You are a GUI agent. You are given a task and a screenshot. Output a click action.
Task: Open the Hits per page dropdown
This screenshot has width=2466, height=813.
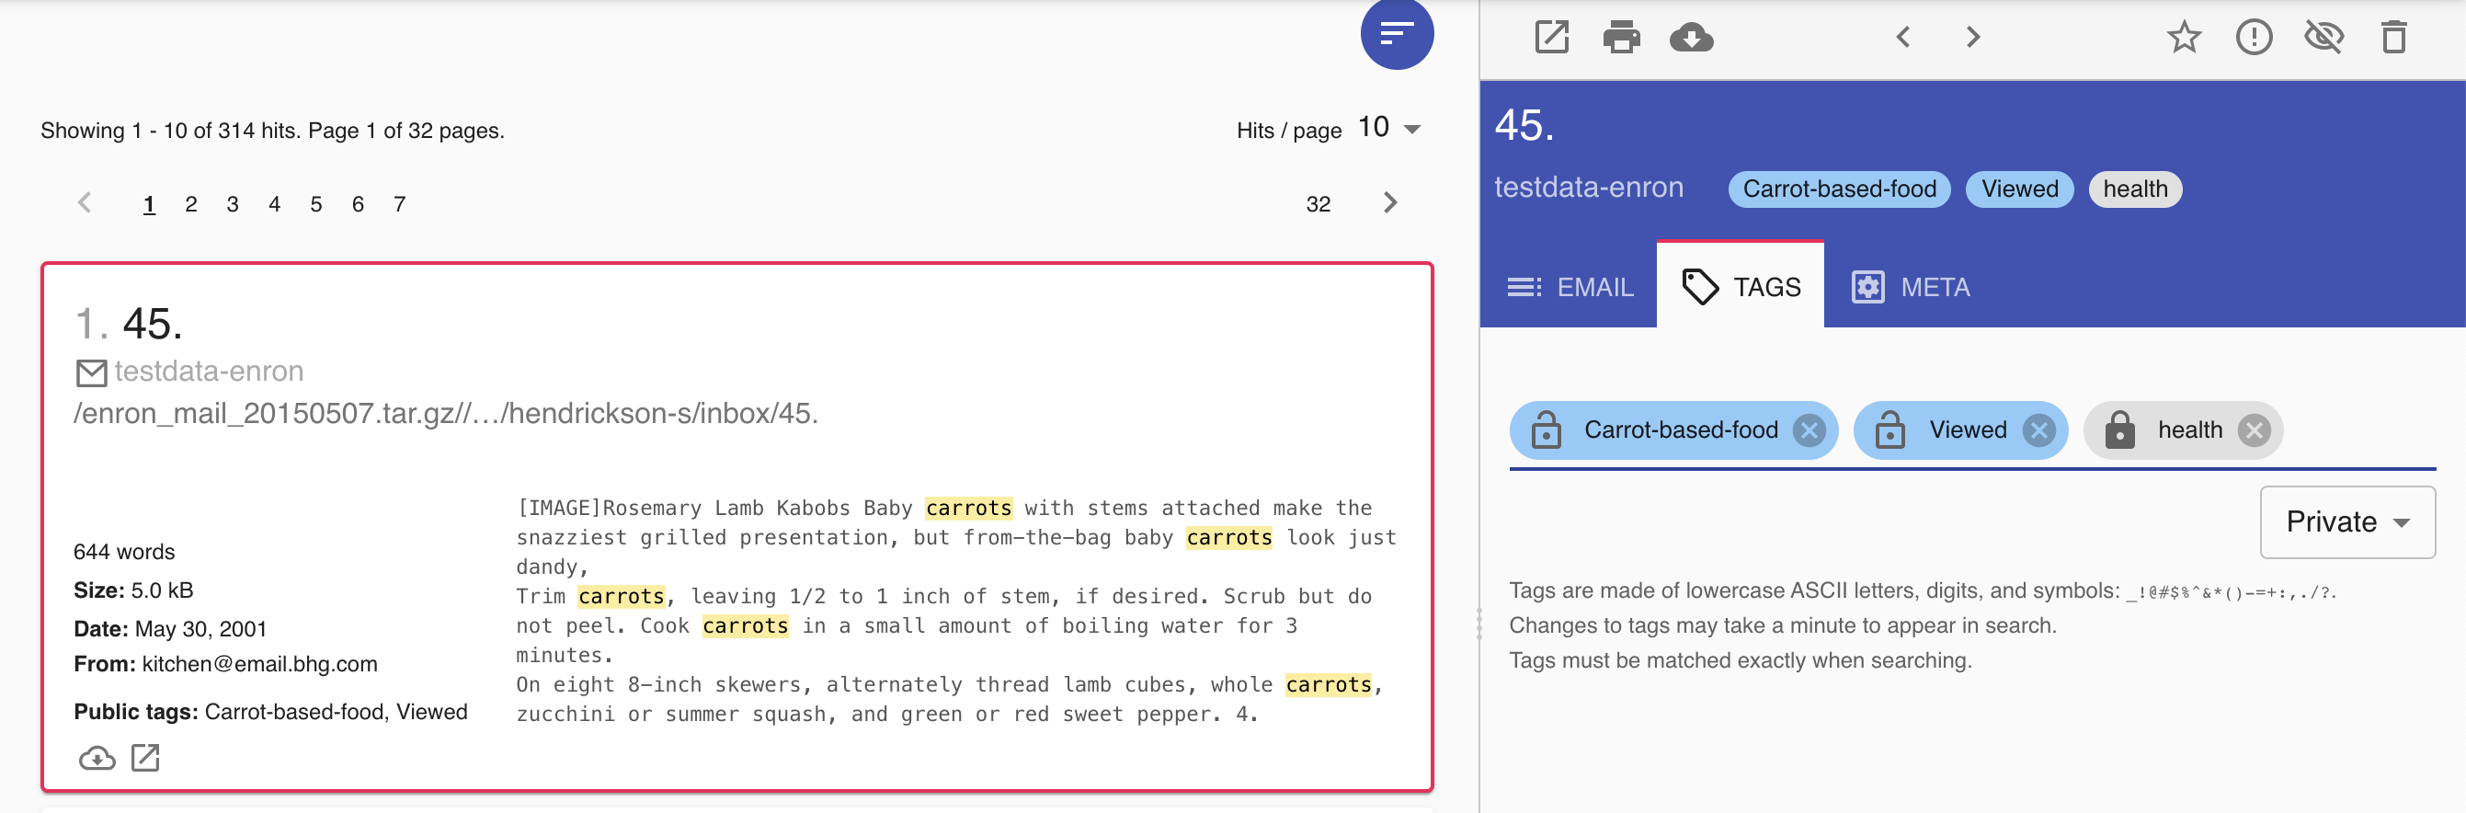click(1390, 129)
